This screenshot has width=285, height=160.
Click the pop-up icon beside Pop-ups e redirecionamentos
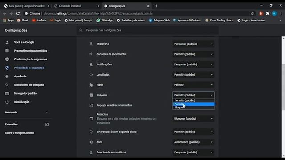pyautogui.click(x=91, y=105)
